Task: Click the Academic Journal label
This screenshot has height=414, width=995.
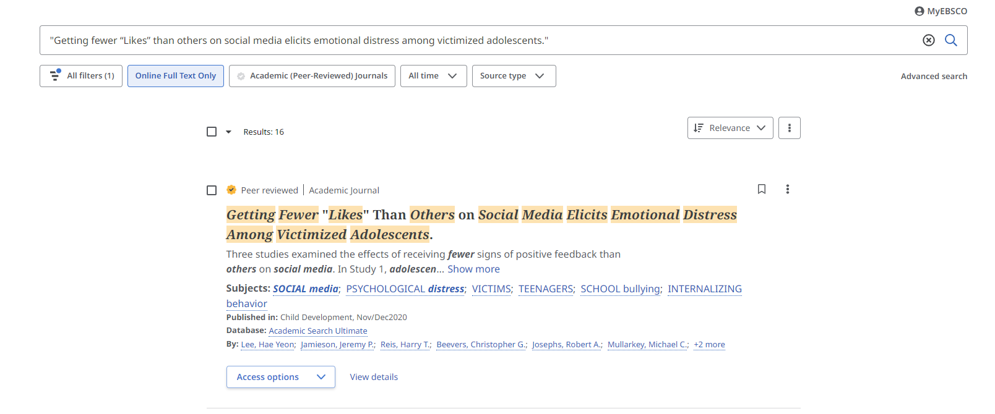Action: click(x=344, y=190)
